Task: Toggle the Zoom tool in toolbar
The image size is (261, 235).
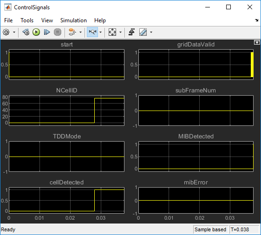Action: 92,32
